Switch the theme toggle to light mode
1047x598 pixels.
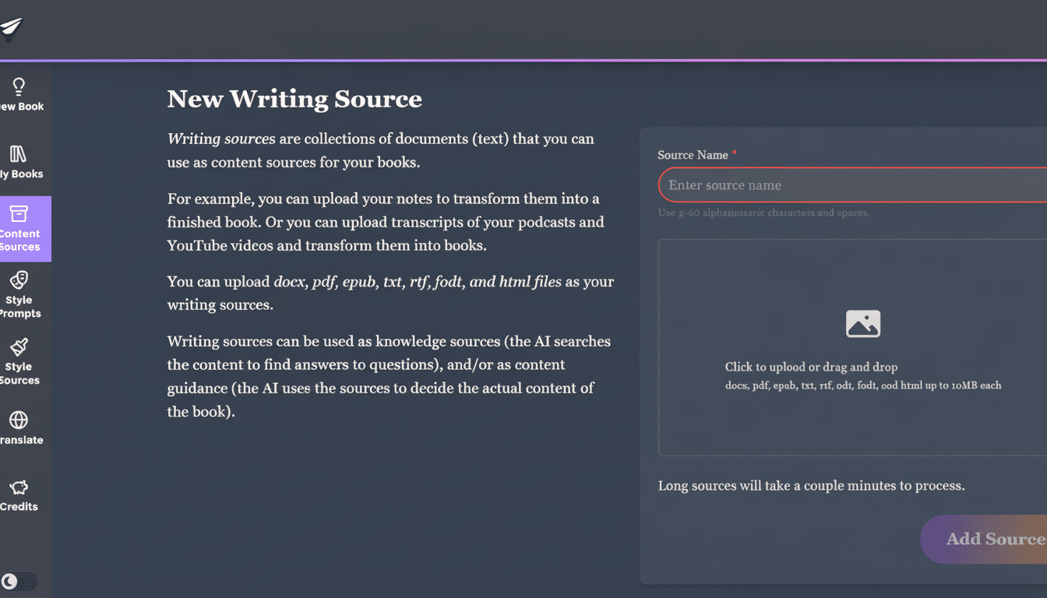pyautogui.click(x=19, y=582)
